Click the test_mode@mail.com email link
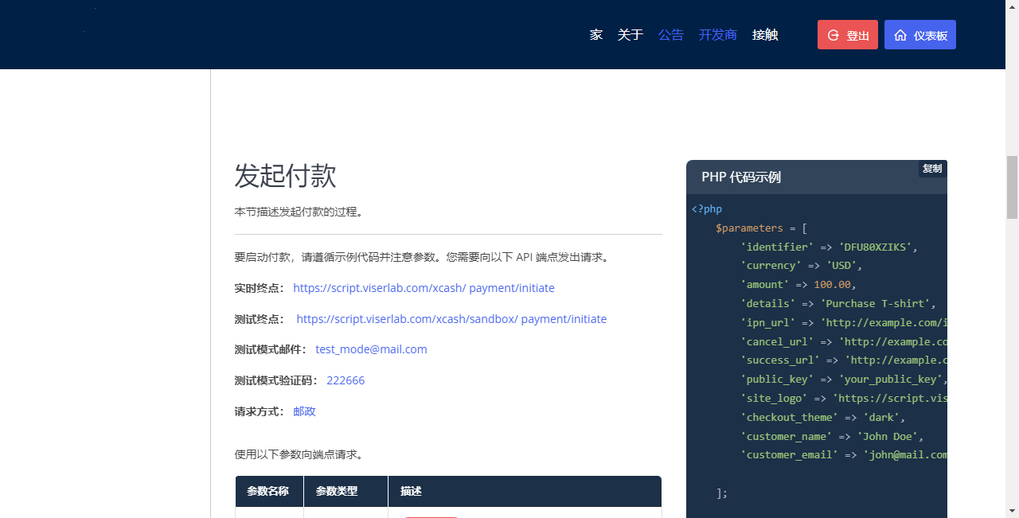 pos(371,349)
